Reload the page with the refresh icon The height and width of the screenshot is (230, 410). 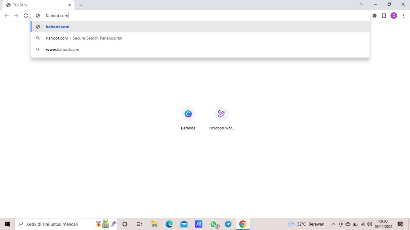26,16
